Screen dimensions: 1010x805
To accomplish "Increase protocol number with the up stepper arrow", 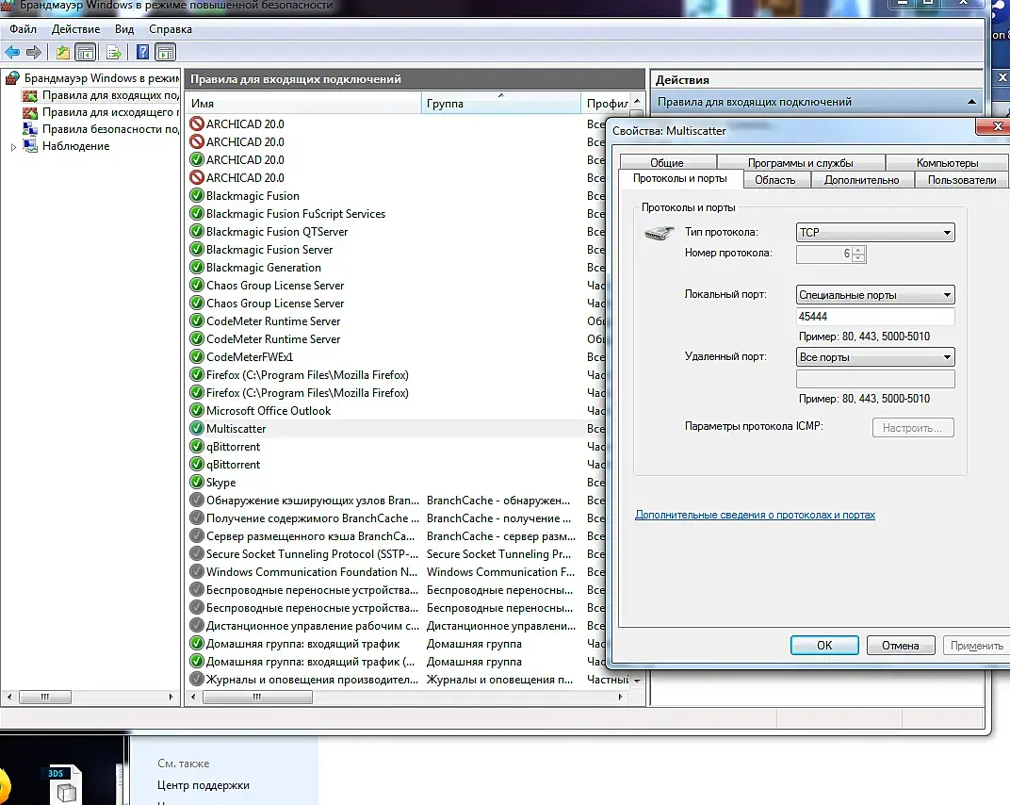I will tap(858, 250).
